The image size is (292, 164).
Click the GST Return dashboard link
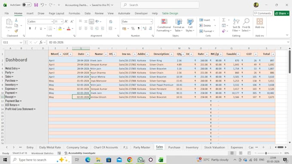click(x=12, y=105)
